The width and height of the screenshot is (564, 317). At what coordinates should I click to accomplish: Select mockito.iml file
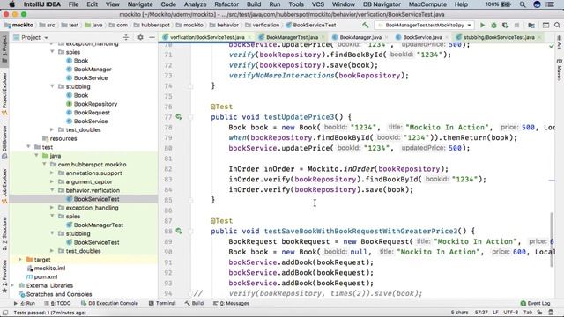coord(49,268)
